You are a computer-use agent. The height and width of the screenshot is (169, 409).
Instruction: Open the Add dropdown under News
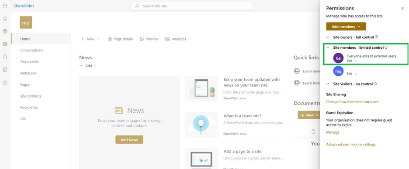point(88,66)
